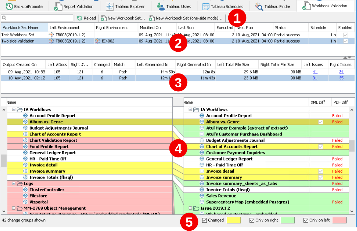357x231 pixels.
Task: Toggle XML Diff checkbox for right Invoice summary
Action: [x=320, y=177]
